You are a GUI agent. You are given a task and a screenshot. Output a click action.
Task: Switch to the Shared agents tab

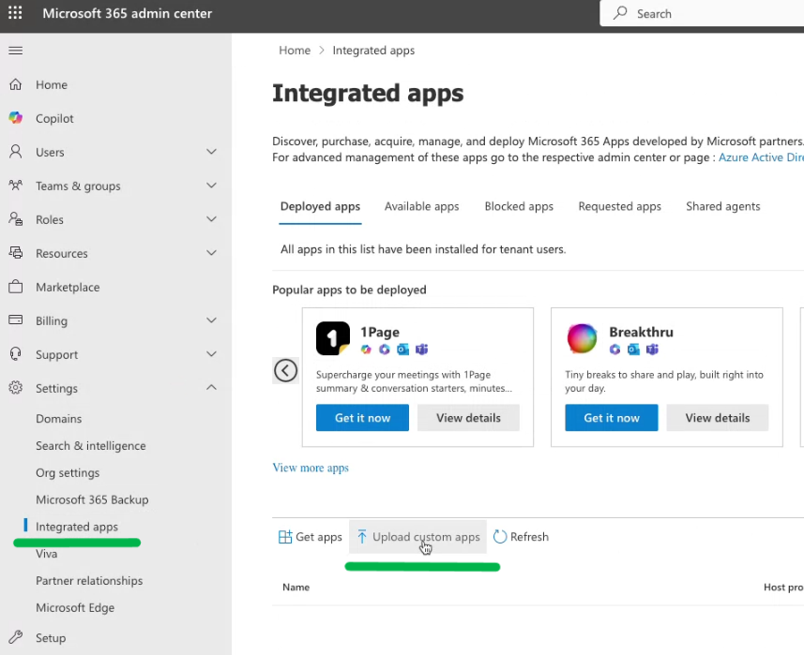pos(723,206)
